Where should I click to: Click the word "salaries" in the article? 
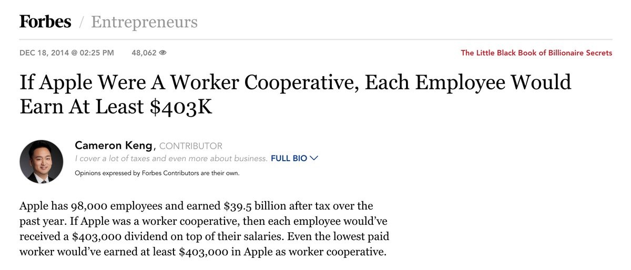point(257,235)
